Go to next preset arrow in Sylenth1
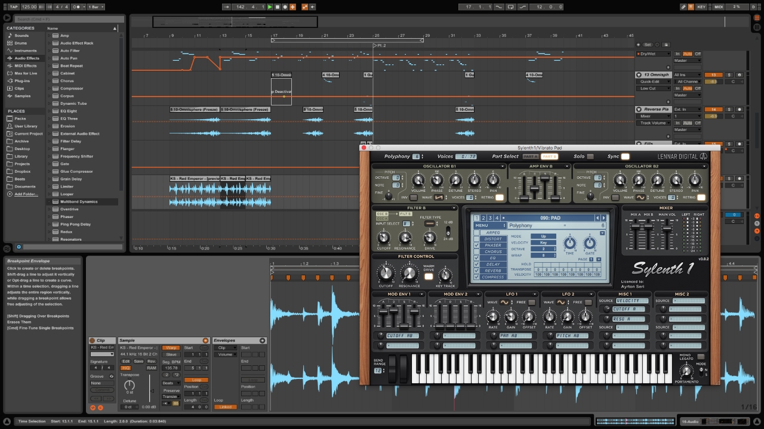The image size is (764, 429). pyautogui.click(x=604, y=218)
